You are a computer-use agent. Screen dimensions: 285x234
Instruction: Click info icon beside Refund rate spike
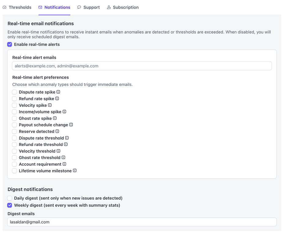point(57,99)
